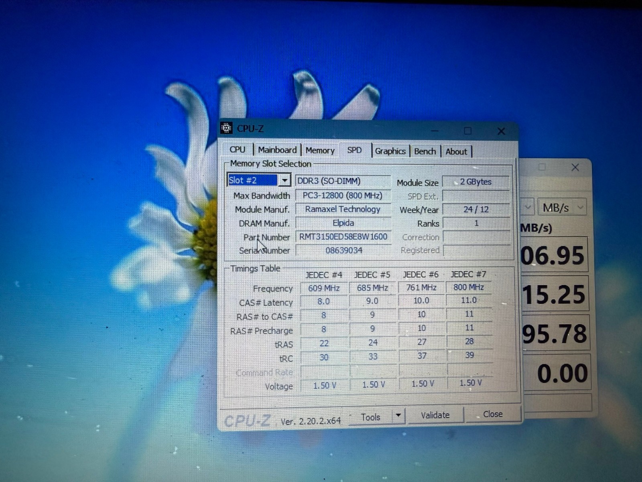Viewport: 642px width, 482px height.
Task: Click the tRC value 30
Action: pyautogui.click(x=324, y=357)
